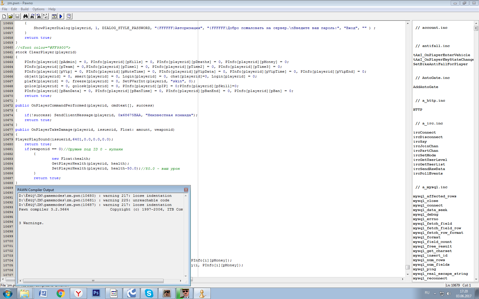Click the grayed-out Save toolbar icon
The image size is (479, 299).
[17, 16]
